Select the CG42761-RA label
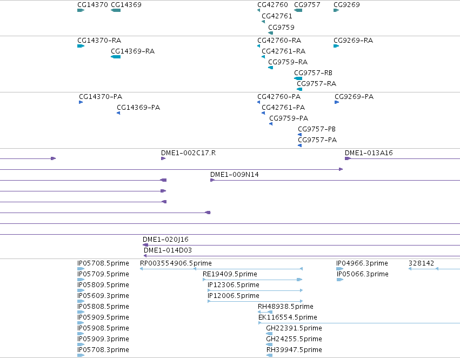The width and height of the screenshot is (460, 358). pyautogui.click(x=284, y=51)
